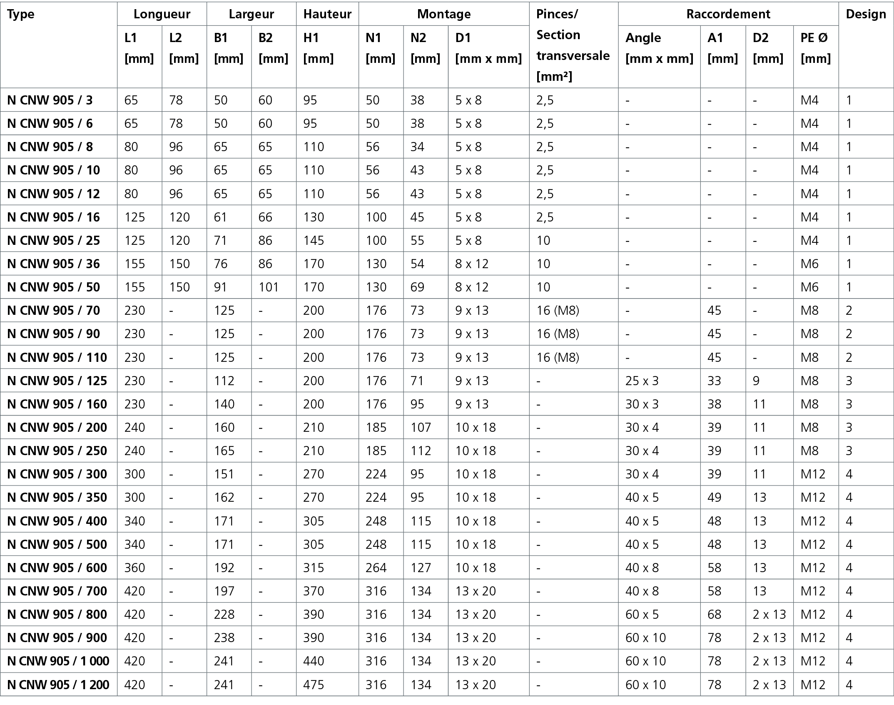
Task: Click the 'N CNW 905 / 50' row label
Action: [54, 287]
